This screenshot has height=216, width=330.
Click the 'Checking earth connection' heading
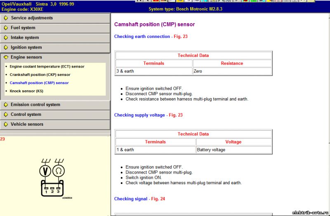pos(142,36)
